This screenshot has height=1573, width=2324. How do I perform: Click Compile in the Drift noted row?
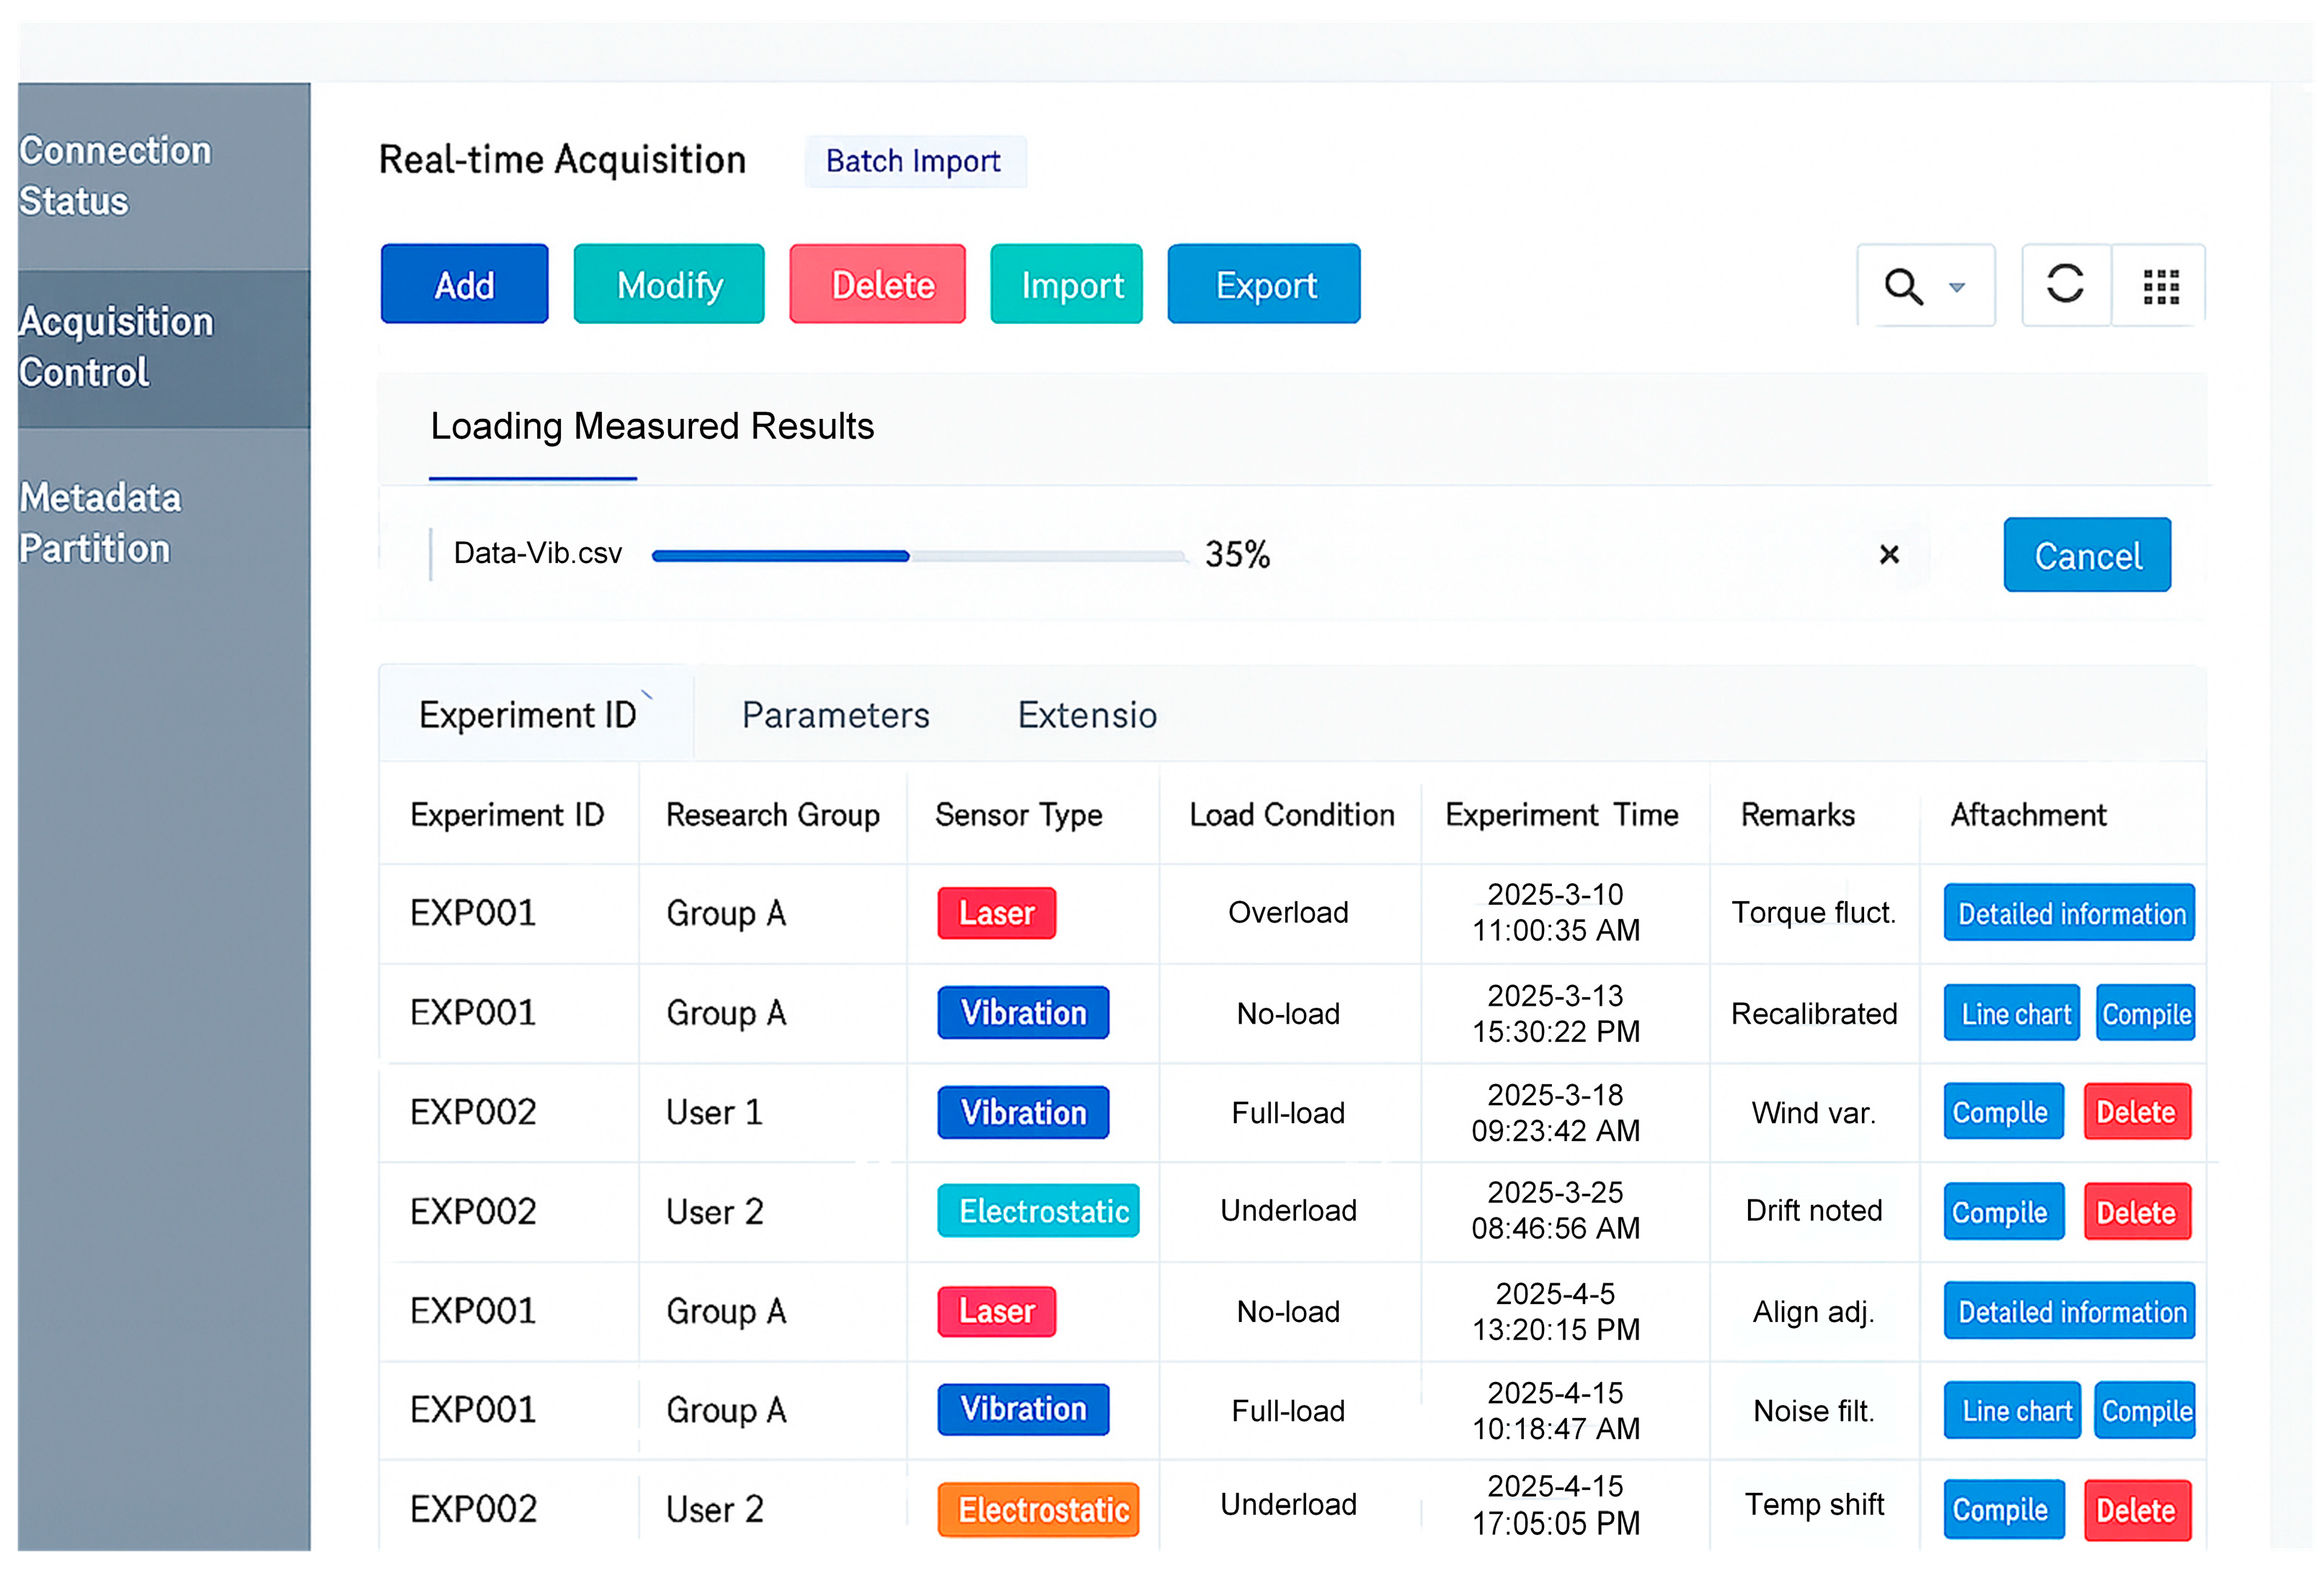pyautogui.click(x=2003, y=1212)
